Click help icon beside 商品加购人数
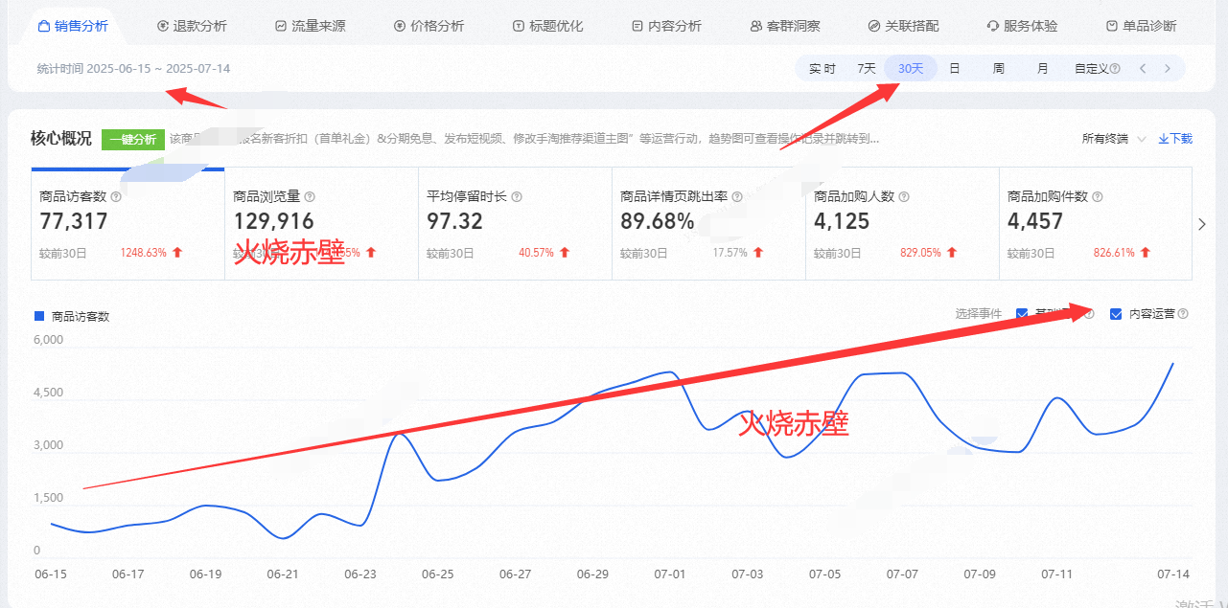This screenshot has width=1228, height=608. click(x=904, y=197)
